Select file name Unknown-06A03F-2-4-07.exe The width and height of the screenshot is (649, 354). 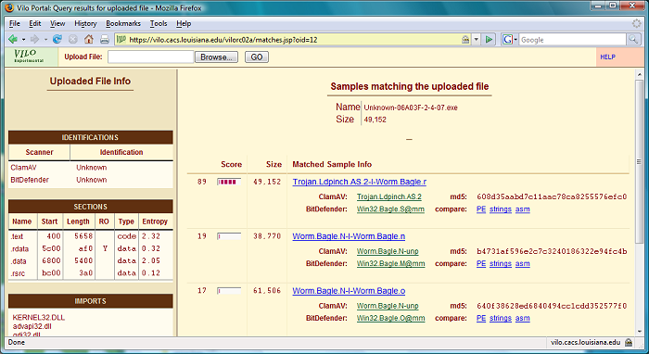click(x=411, y=107)
